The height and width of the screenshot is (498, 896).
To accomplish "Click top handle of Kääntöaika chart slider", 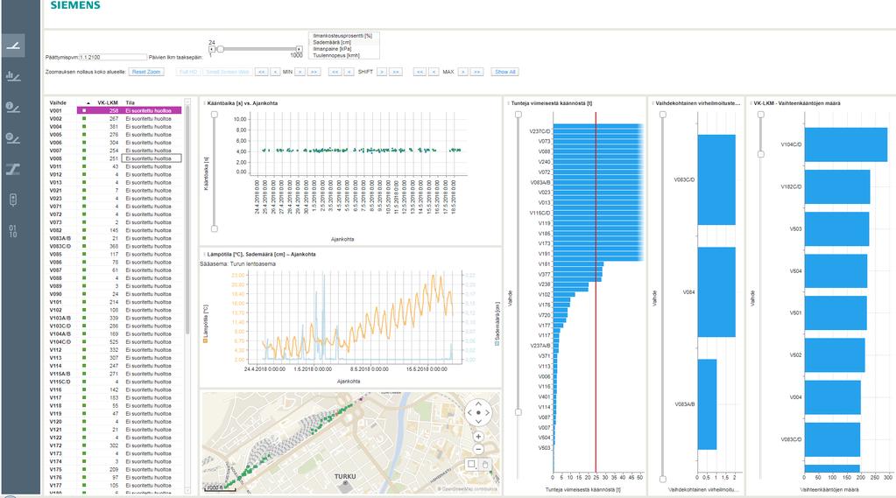I will (215, 115).
